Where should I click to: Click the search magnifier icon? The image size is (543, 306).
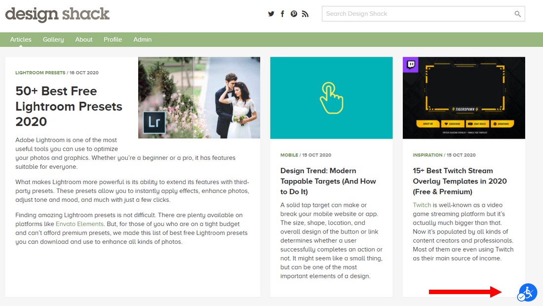[x=517, y=14]
